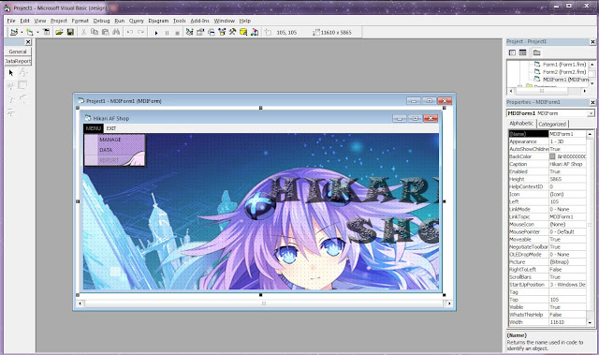This screenshot has width=599, height=355.
Task: Switch to the Categorized properties tab
Action: [552, 124]
